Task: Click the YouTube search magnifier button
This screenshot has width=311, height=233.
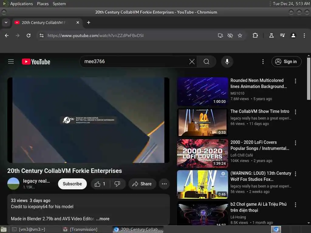Action: [207, 62]
